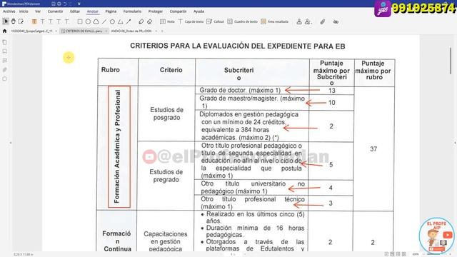Open the Formulario tab
This screenshot has width=457, height=257.
point(132,11)
